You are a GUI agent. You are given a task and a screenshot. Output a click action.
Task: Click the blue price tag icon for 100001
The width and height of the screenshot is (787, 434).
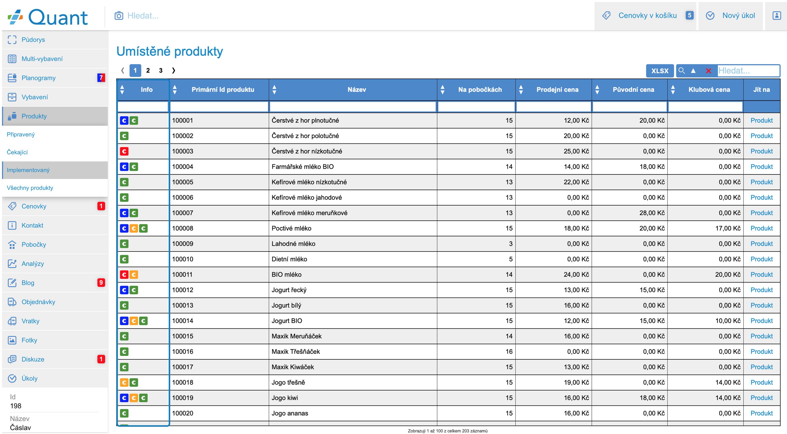tap(124, 120)
